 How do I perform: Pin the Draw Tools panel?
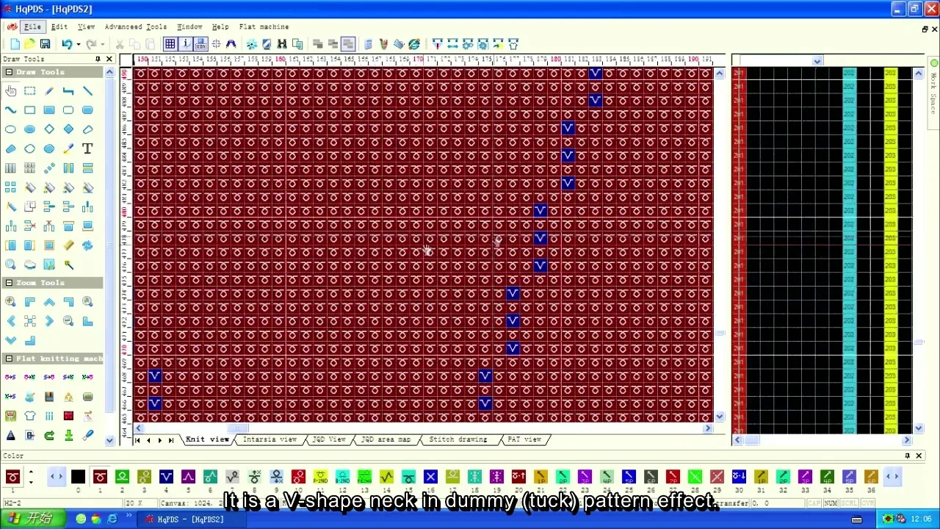[98, 59]
